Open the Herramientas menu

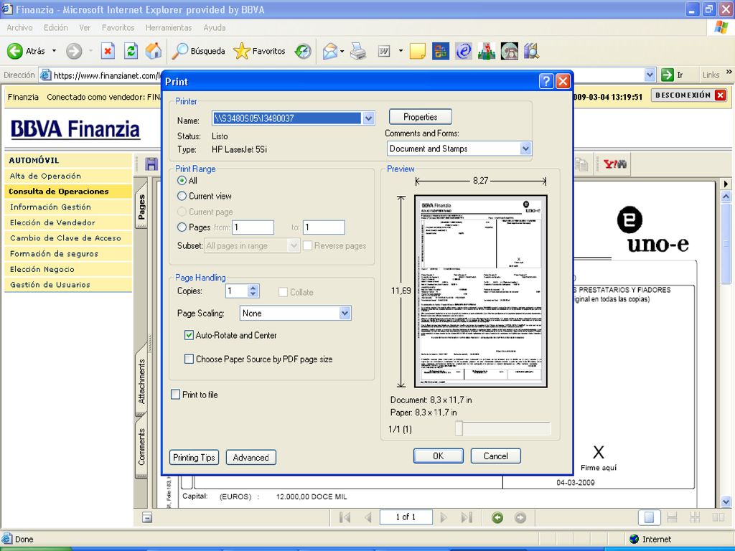169,28
